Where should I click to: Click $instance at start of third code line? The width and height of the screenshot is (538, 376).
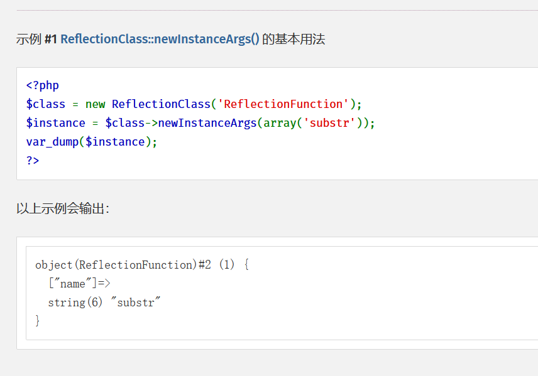55,123
